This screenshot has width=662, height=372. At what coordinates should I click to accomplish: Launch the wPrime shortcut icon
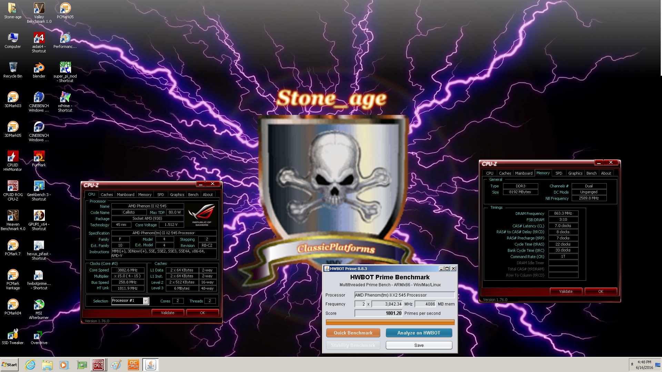tap(65, 102)
